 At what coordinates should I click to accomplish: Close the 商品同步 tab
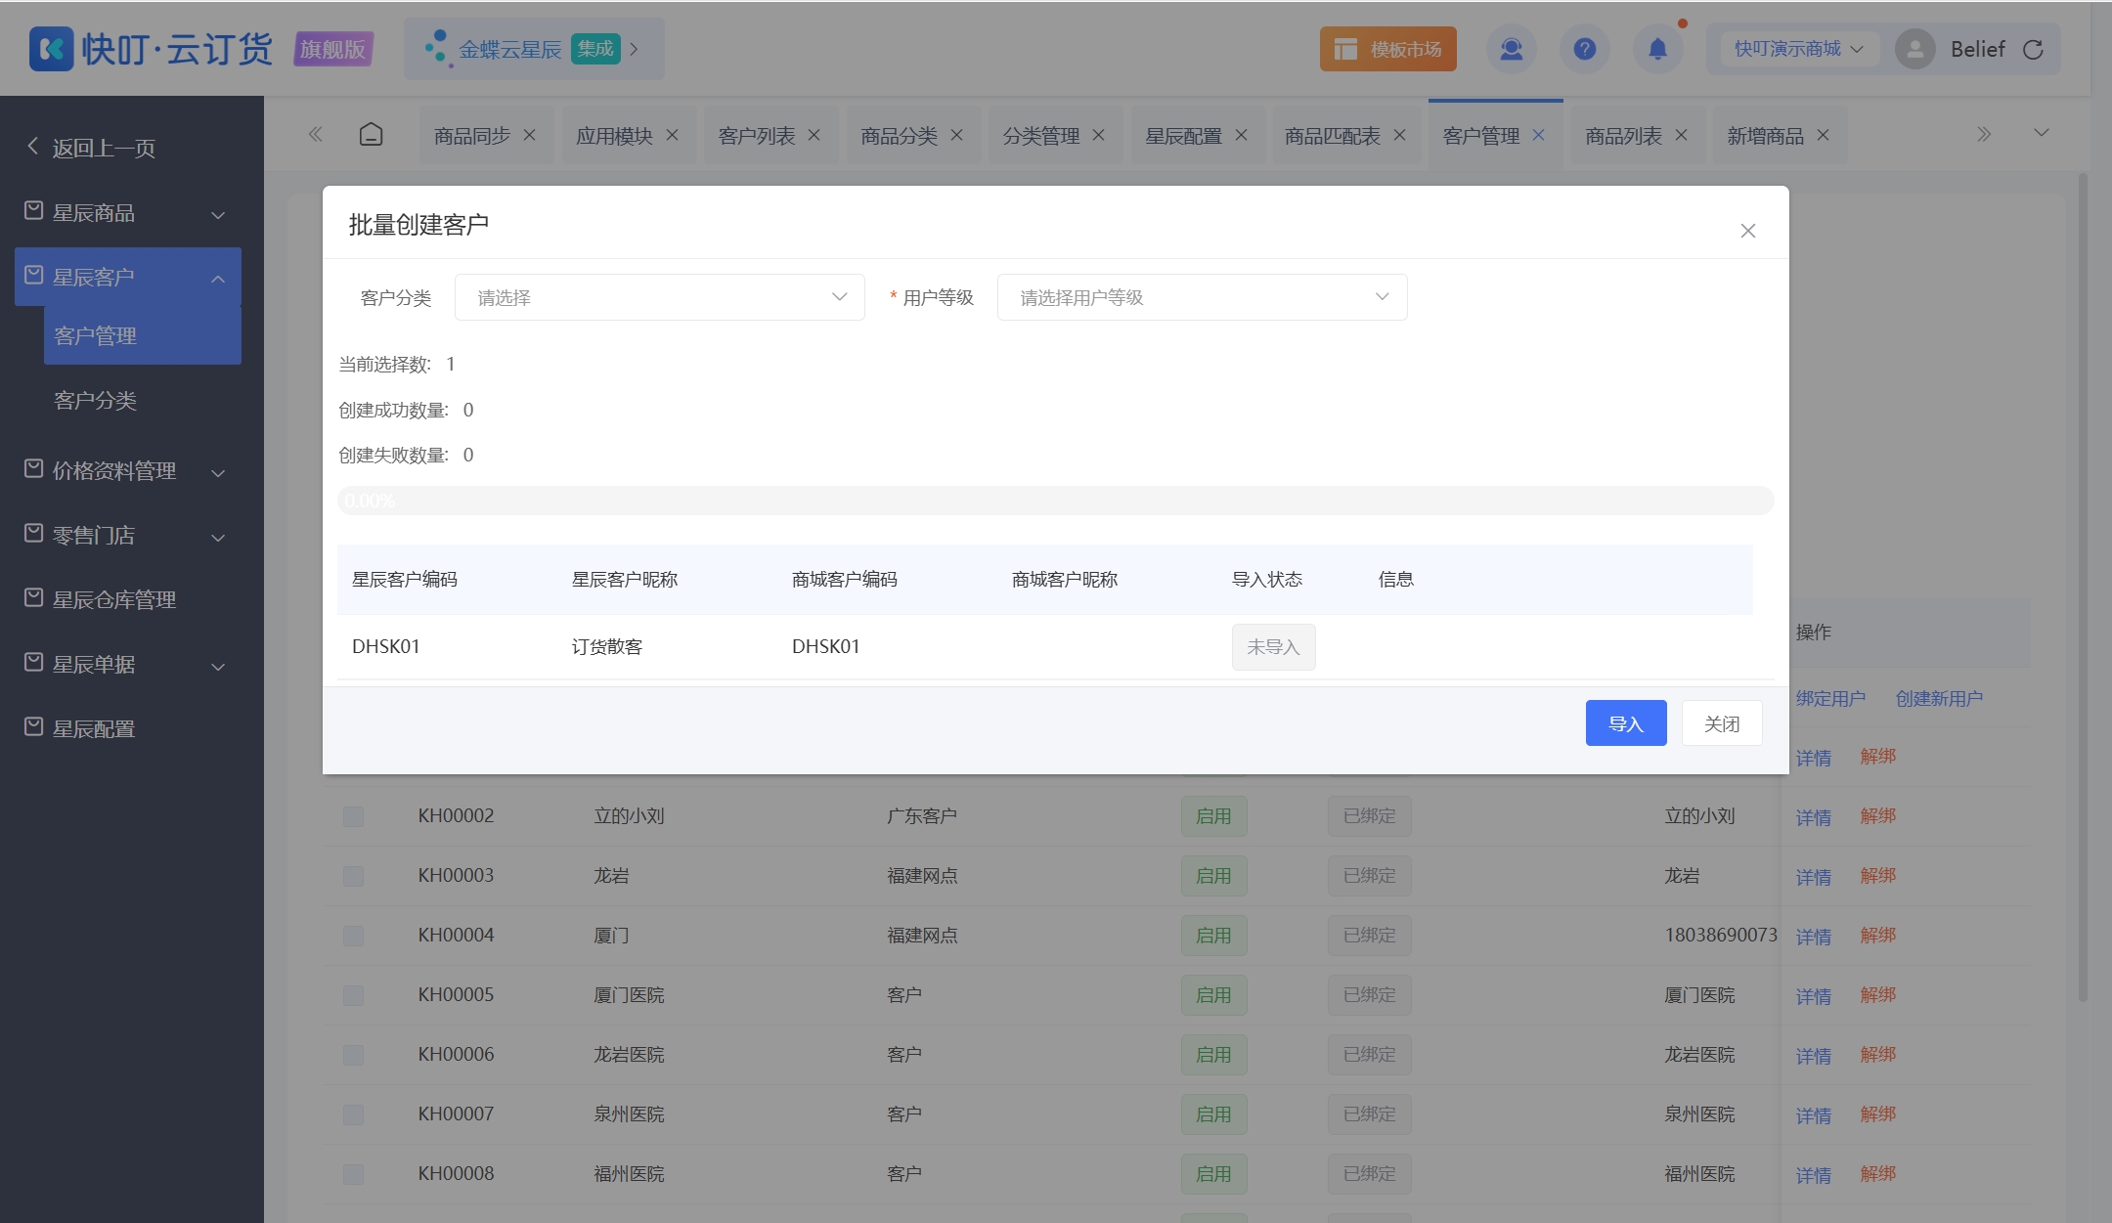click(x=529, y=135)
